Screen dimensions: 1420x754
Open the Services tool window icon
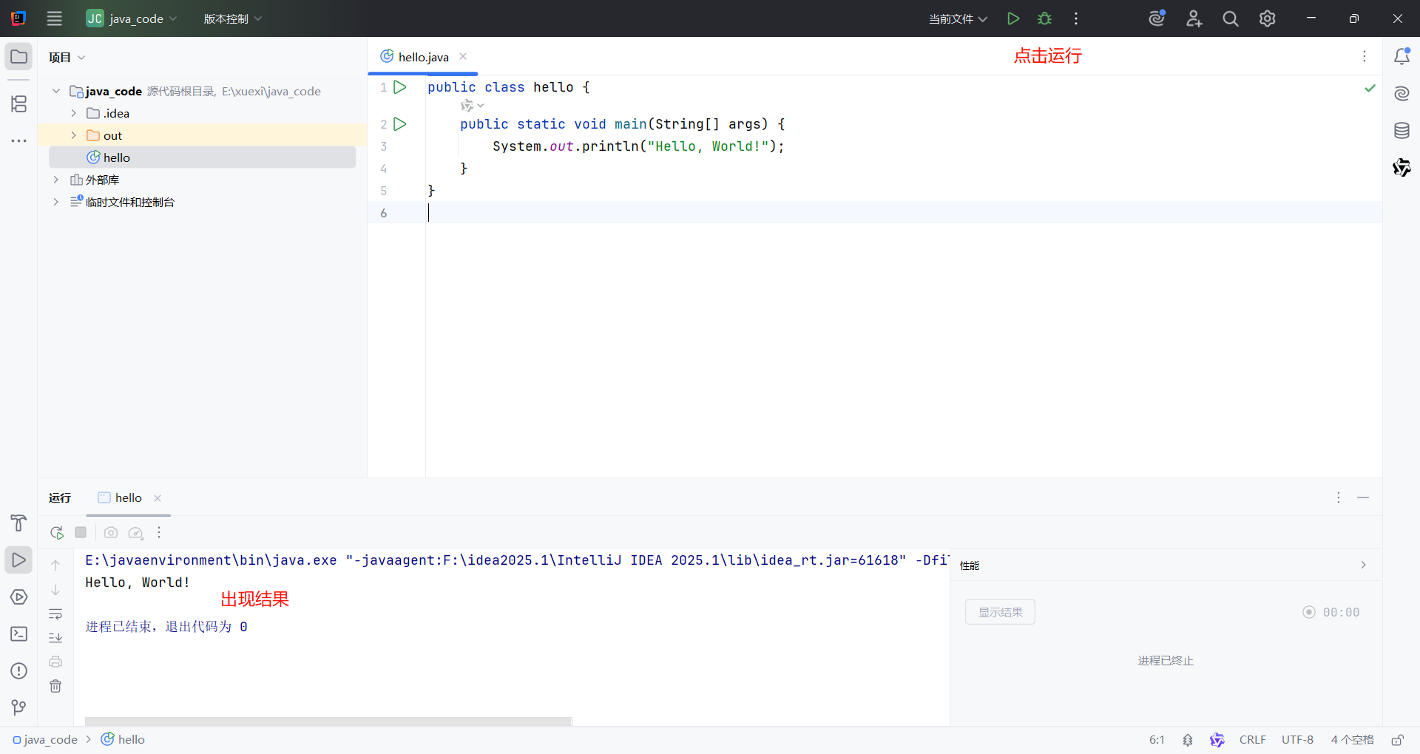tap(18, 597)
